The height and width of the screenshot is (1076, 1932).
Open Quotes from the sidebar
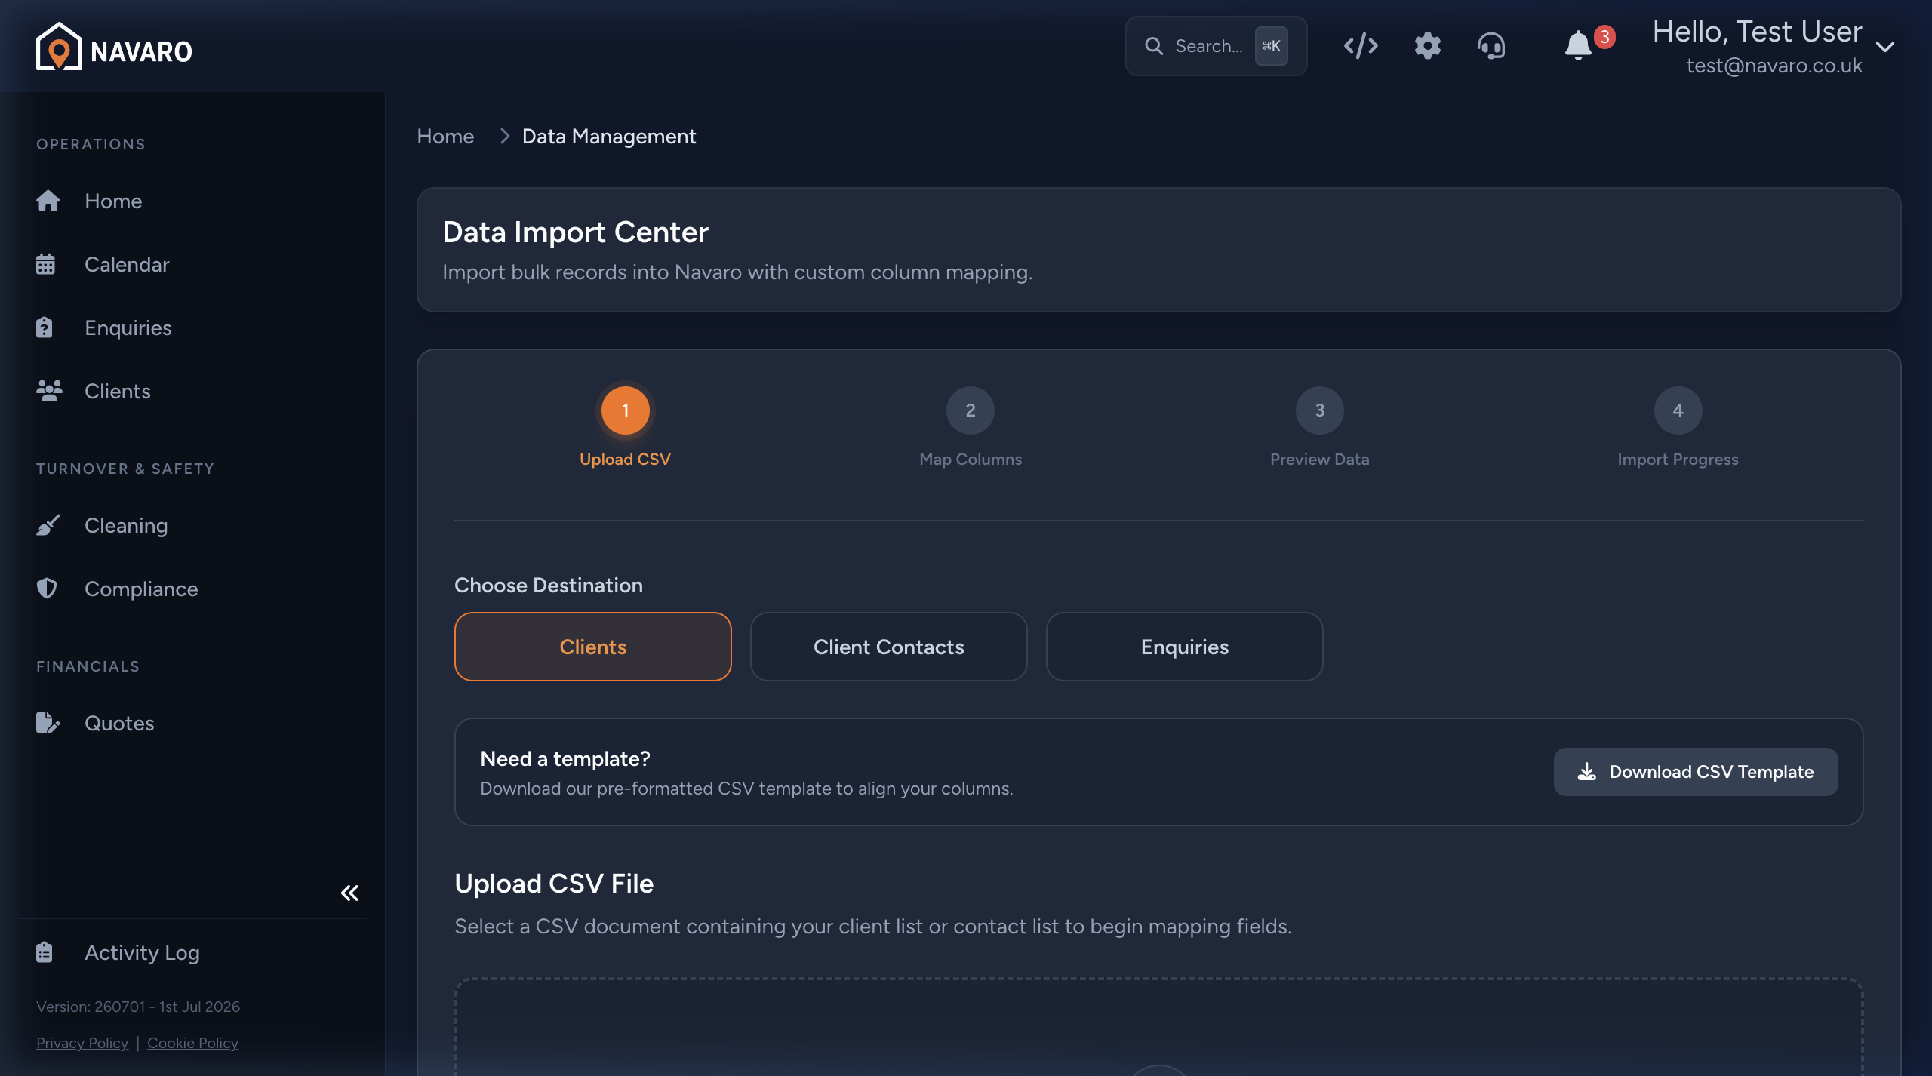[119, 723]
